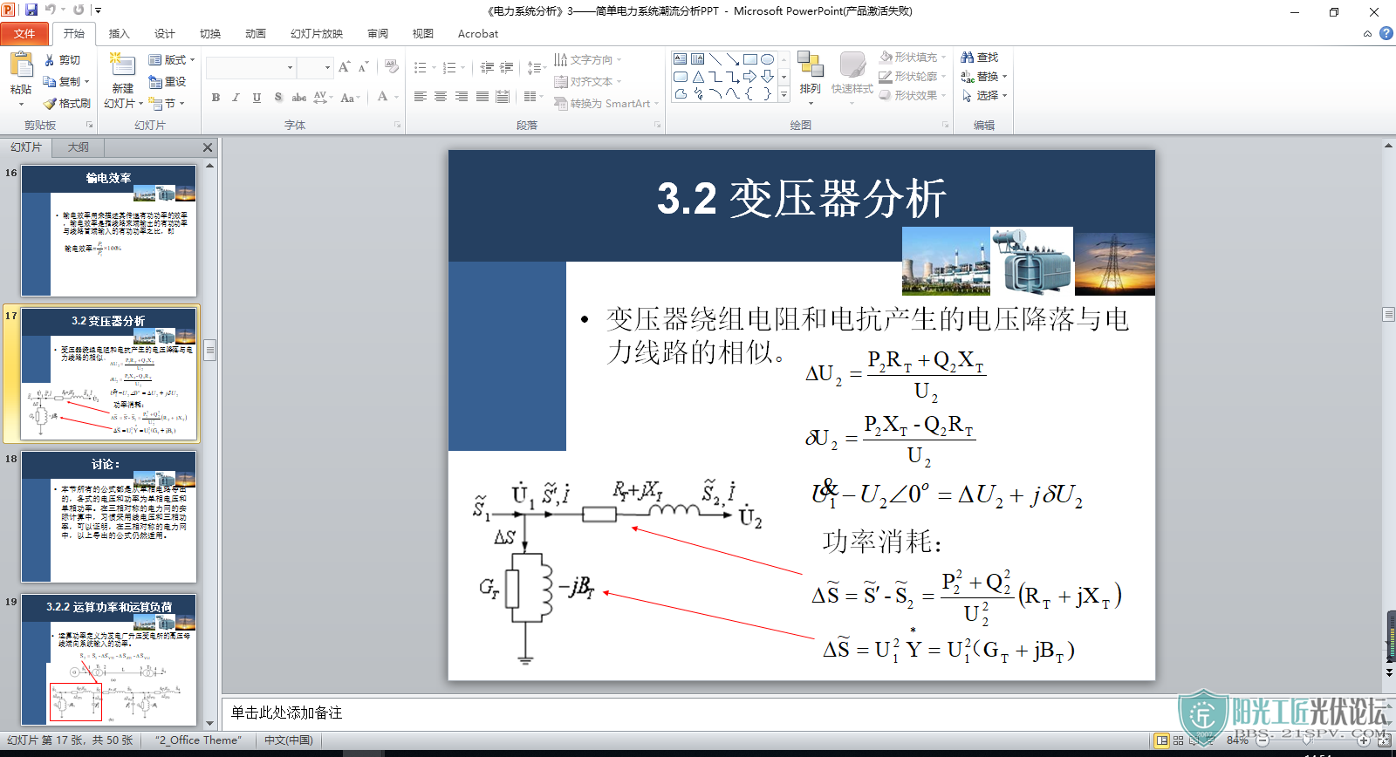This screenshot has height=757, width=1396.
Task: Open the File (文件) tab
Action: click(x=24, y=34)
